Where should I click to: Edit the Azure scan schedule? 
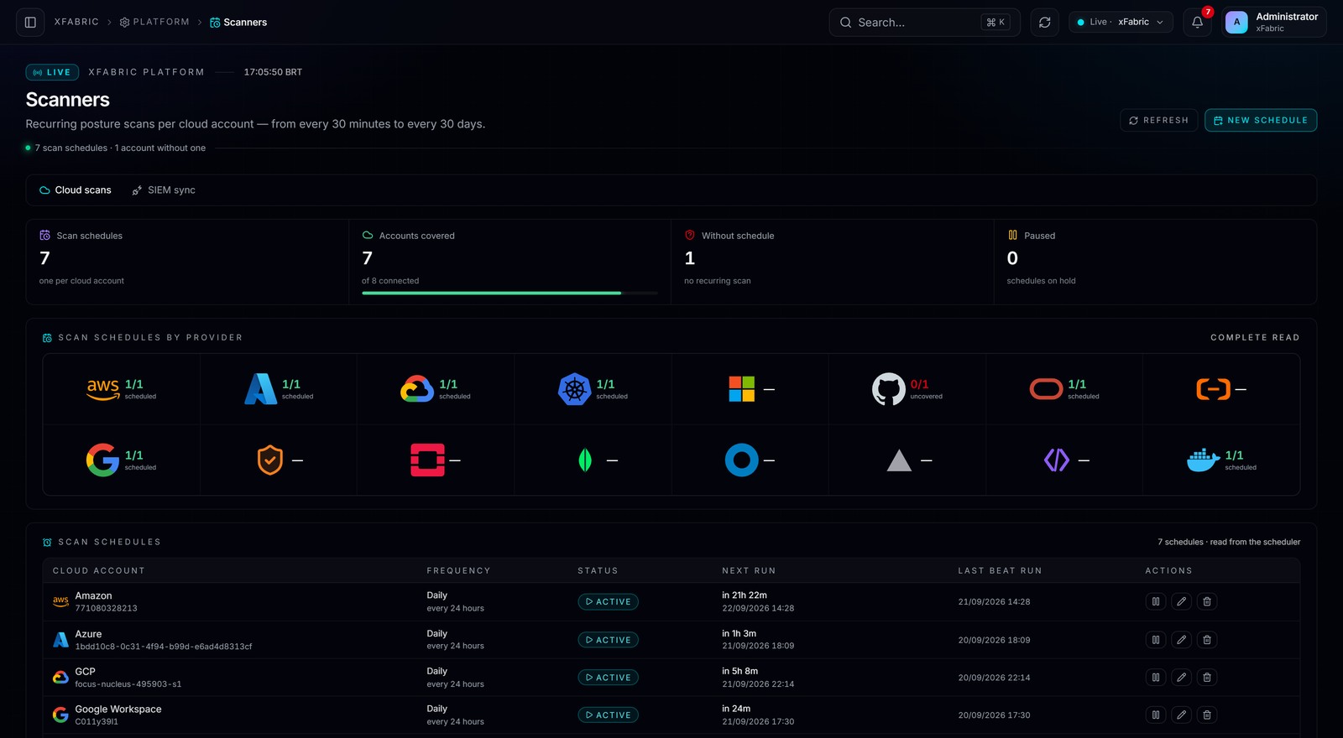pyautogui.click(x=1182, y=640)
